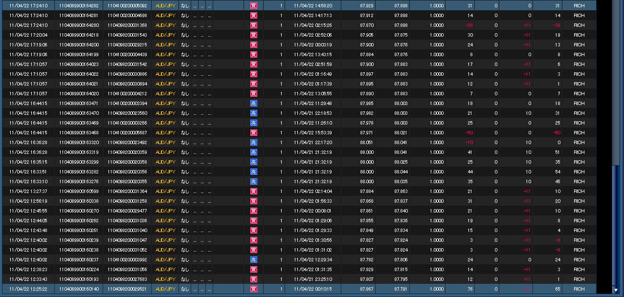624x297 pixels.
Task: Select the timestamp 11/04/22 12:43:48
Action: [x=28, y=231]
